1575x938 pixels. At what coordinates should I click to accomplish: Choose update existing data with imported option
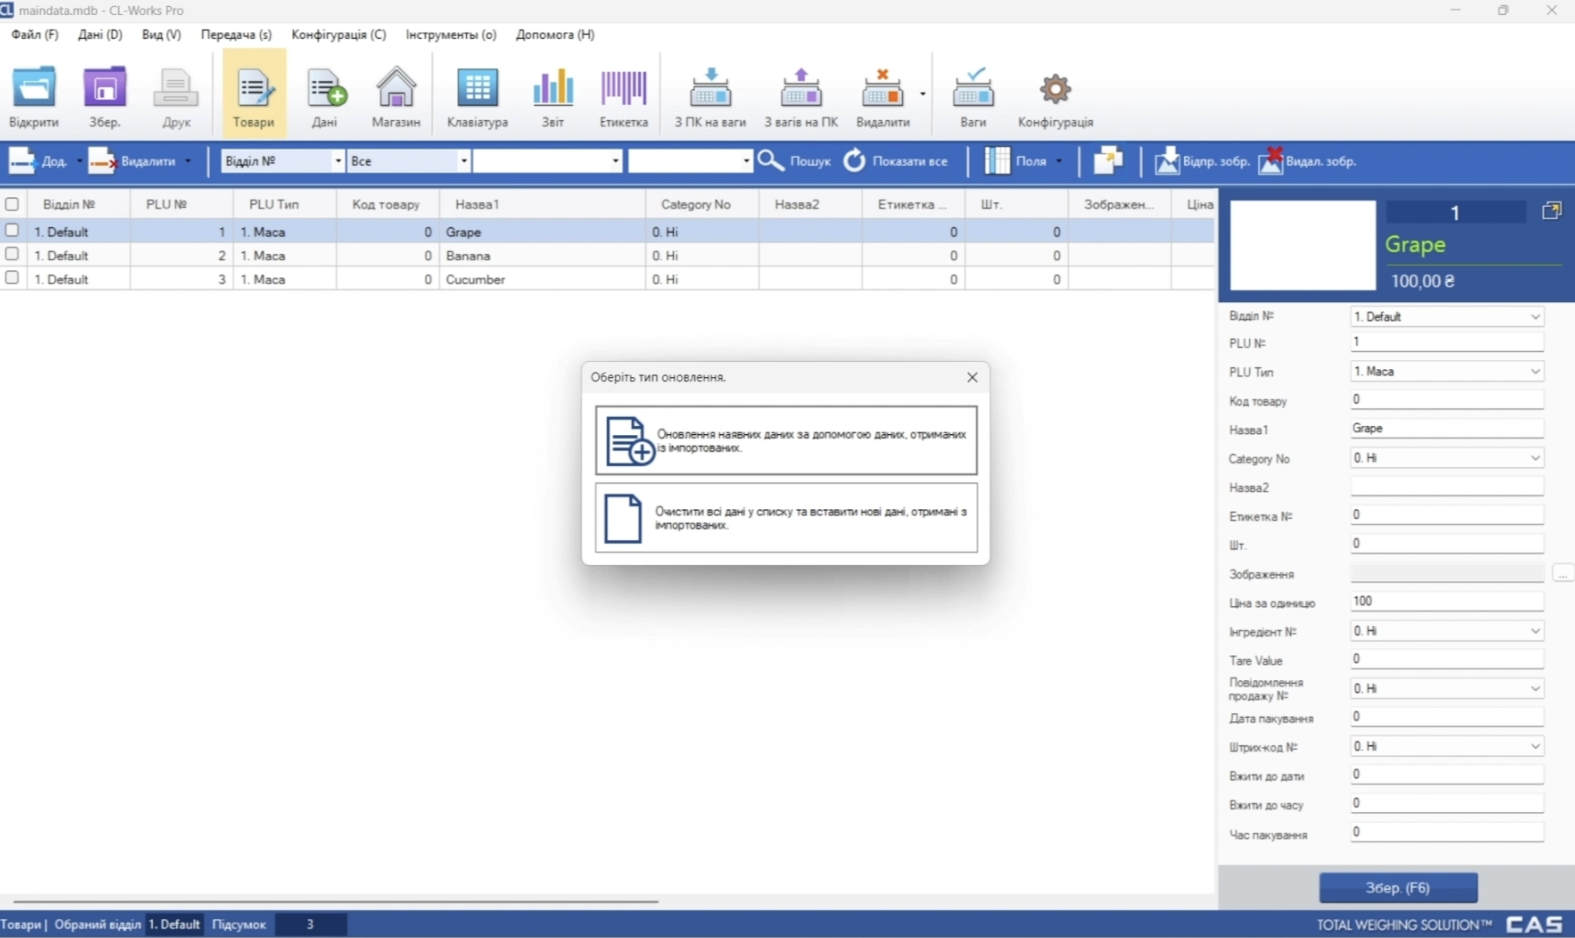[786, 440]
